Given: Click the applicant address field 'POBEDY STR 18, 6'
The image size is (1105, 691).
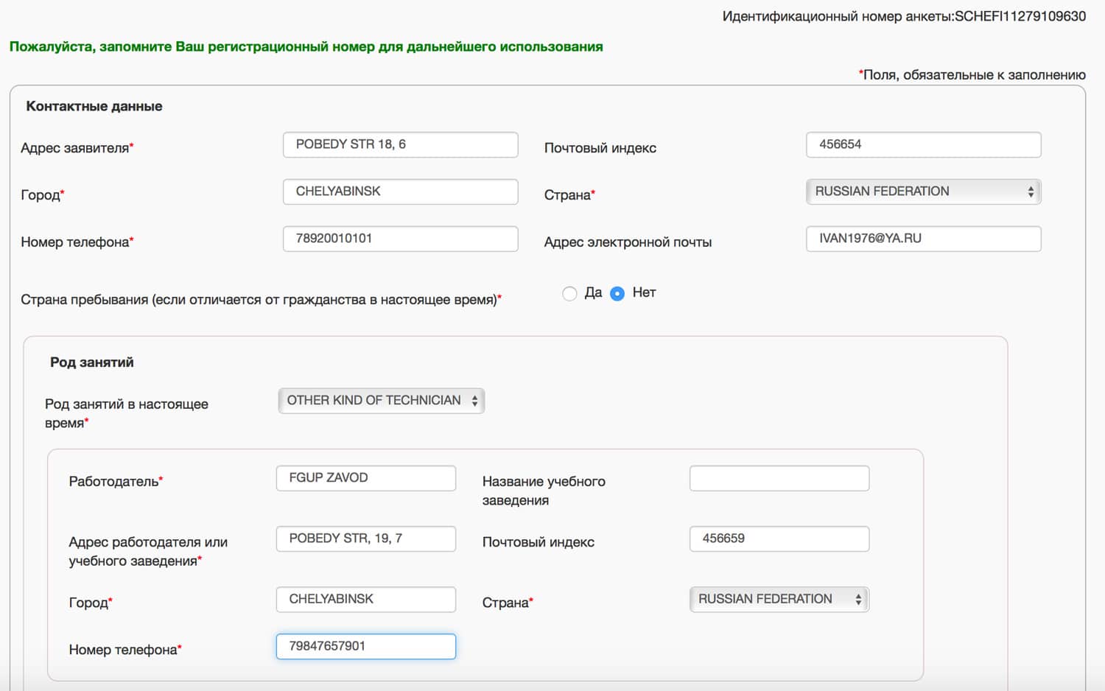Looking at the screenshot, I should coord(400,145).
